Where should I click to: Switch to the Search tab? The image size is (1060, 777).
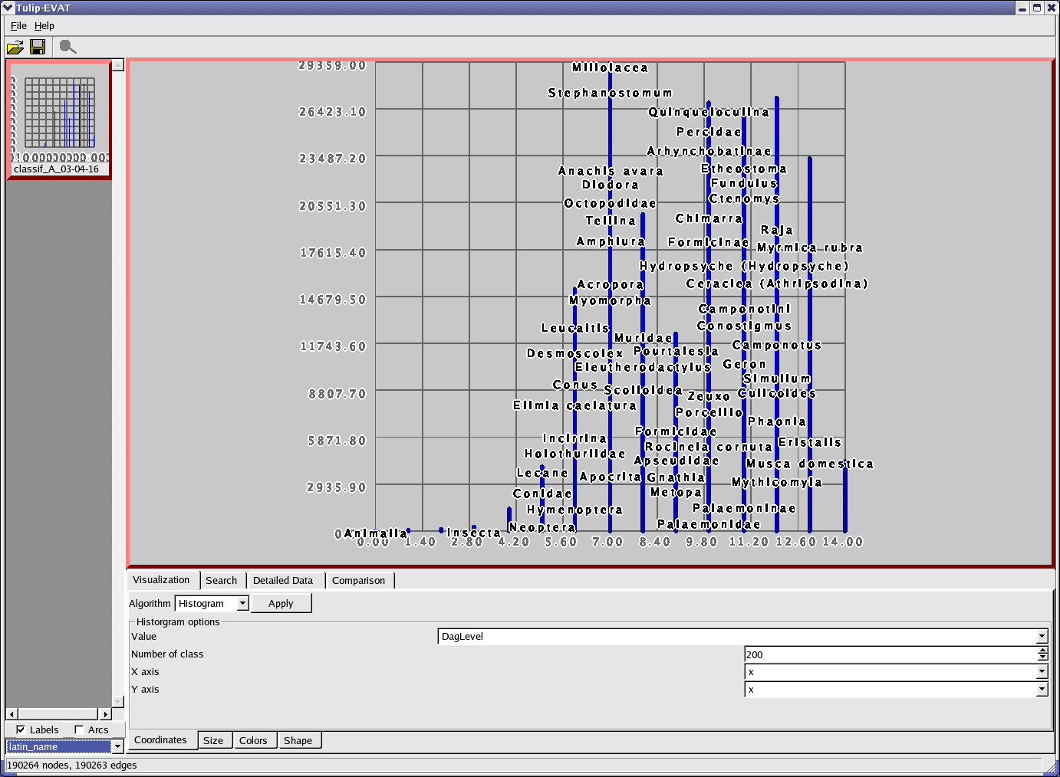(x=222, y=581)
